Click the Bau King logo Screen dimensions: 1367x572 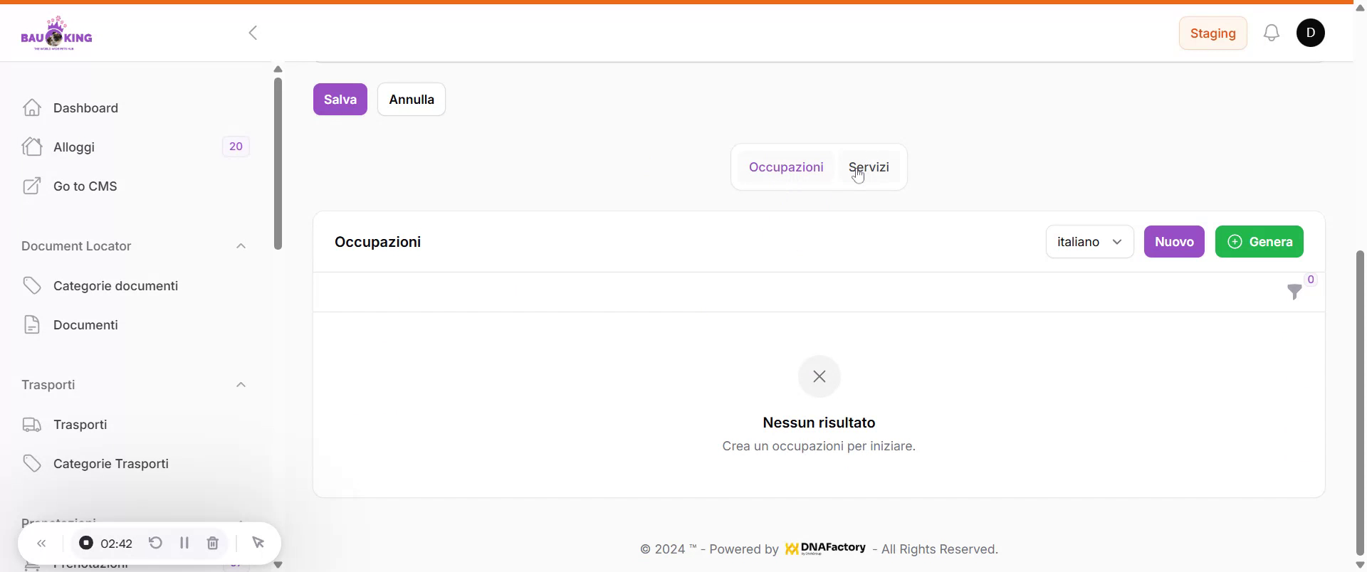click(x=56, y=33)
